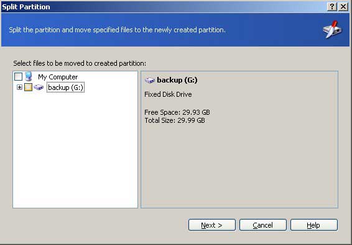Click the My Computer icon in the tree
Viewport: 352px width, 245px height.
(29, 76)
